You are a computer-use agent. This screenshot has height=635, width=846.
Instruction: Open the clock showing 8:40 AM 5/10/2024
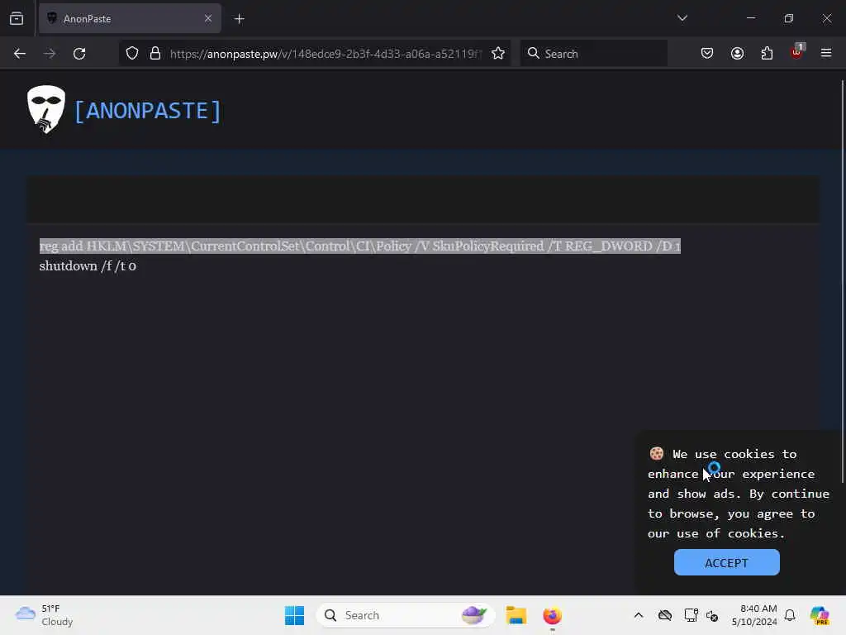(x=754, y=615)
